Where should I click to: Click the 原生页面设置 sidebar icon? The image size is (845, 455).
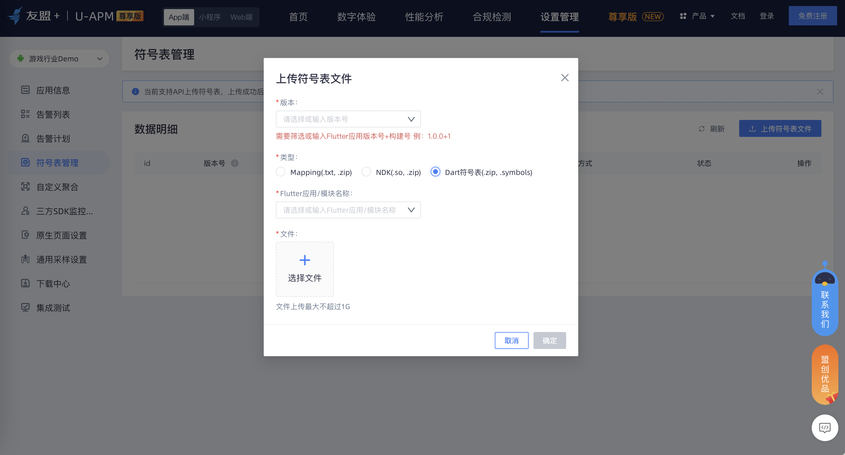(25, 235)
